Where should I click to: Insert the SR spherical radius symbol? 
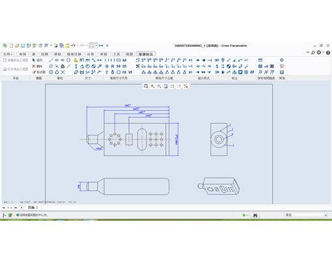coord(124,66)
